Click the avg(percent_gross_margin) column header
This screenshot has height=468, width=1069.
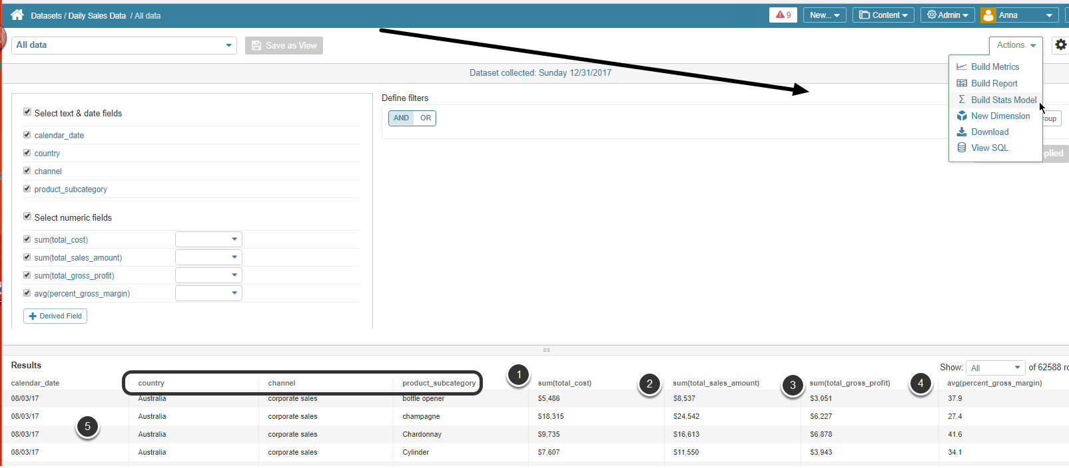994,383
